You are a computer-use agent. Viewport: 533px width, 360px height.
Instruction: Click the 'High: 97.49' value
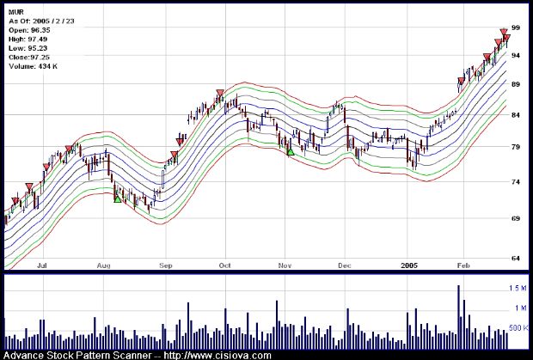(28, 40)
